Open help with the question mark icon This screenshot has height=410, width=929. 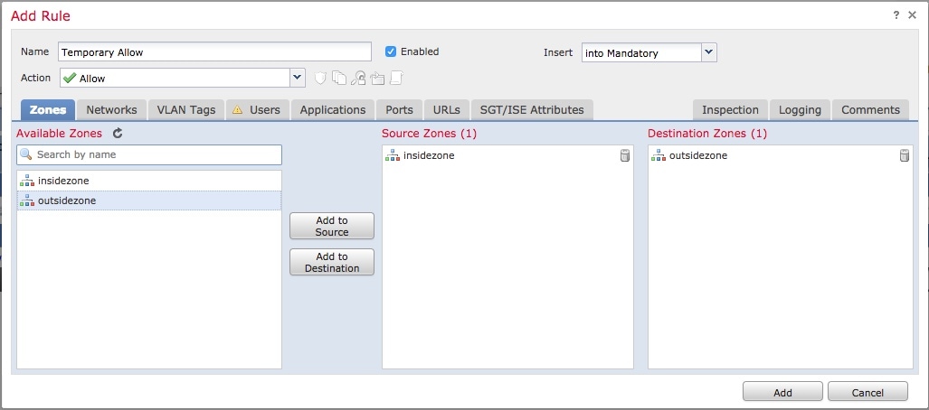pyautogui.click(x=896, y=15)
